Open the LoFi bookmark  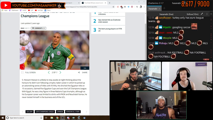(31, 10)
